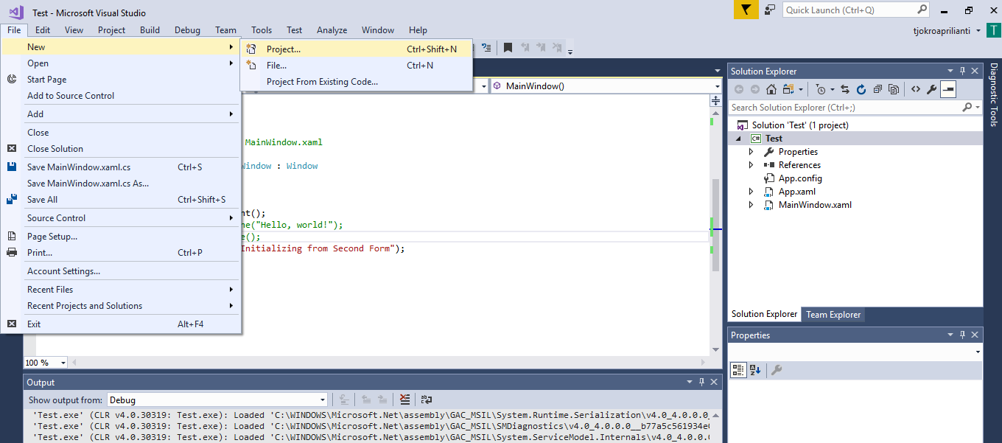Viewport: 1002px width, 443px height.
Task: Click the Solution Explorer Home icon
Action: pos(770,88)
